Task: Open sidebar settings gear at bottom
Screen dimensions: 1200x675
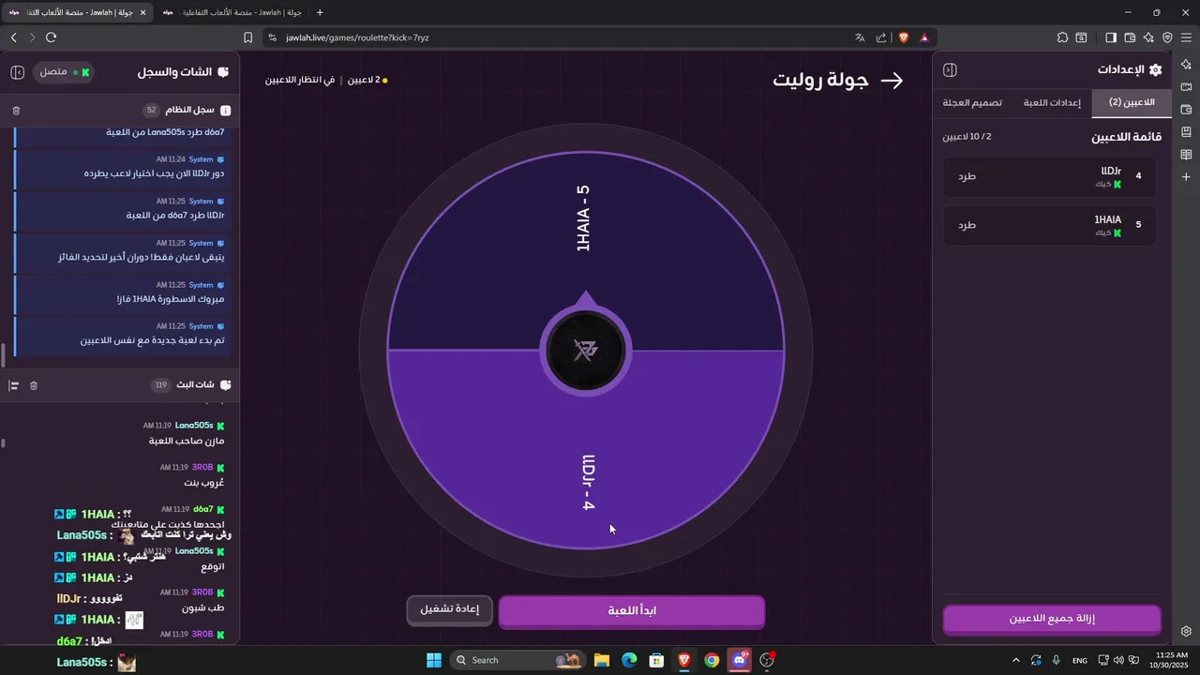Action: point(1186,631)
